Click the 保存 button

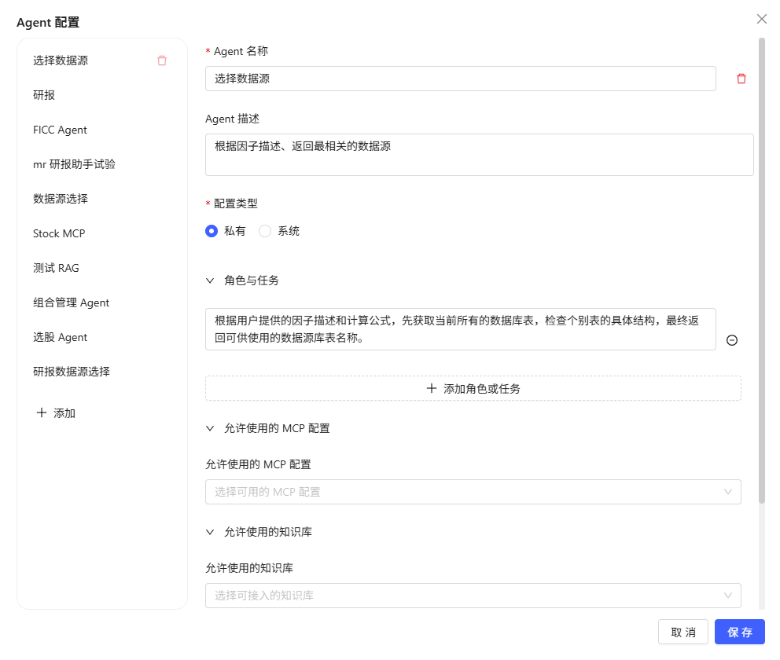[x=739, y=632]
